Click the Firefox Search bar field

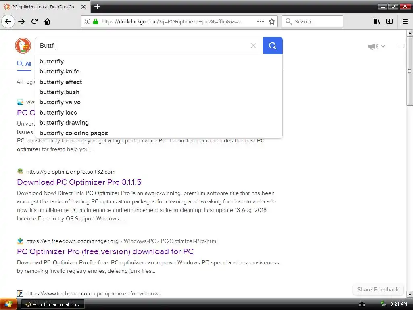click(313, 21)
